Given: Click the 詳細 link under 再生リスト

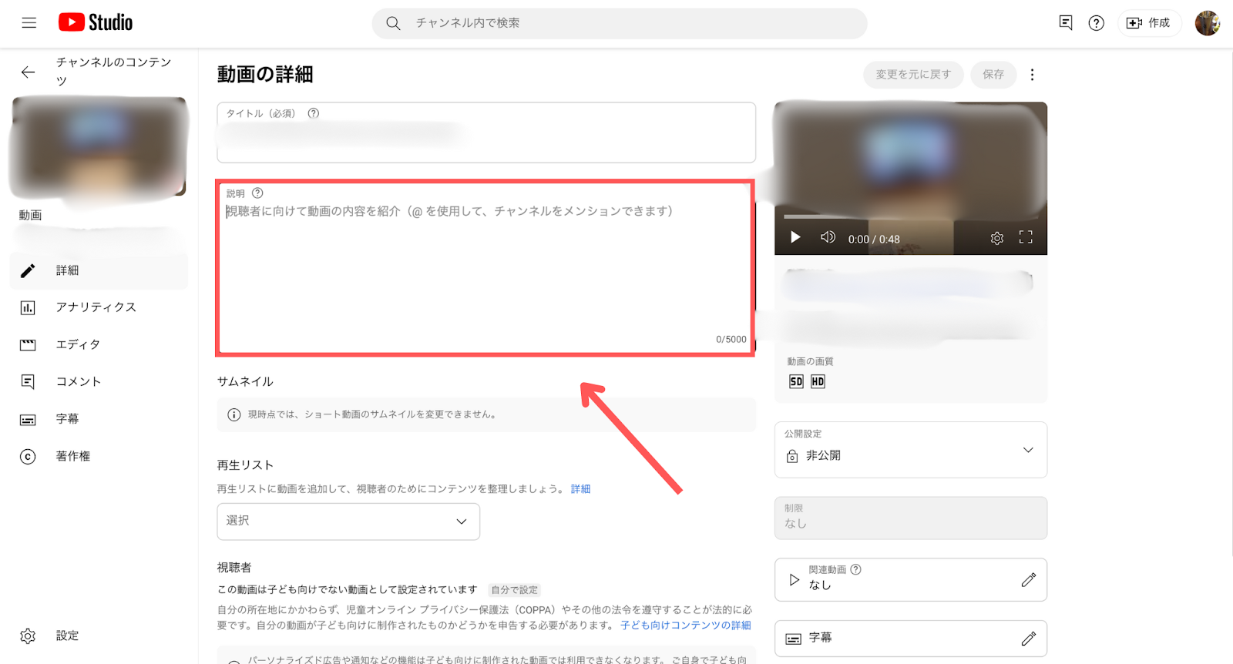Looking at the screenshot, I should coord(580,489).
